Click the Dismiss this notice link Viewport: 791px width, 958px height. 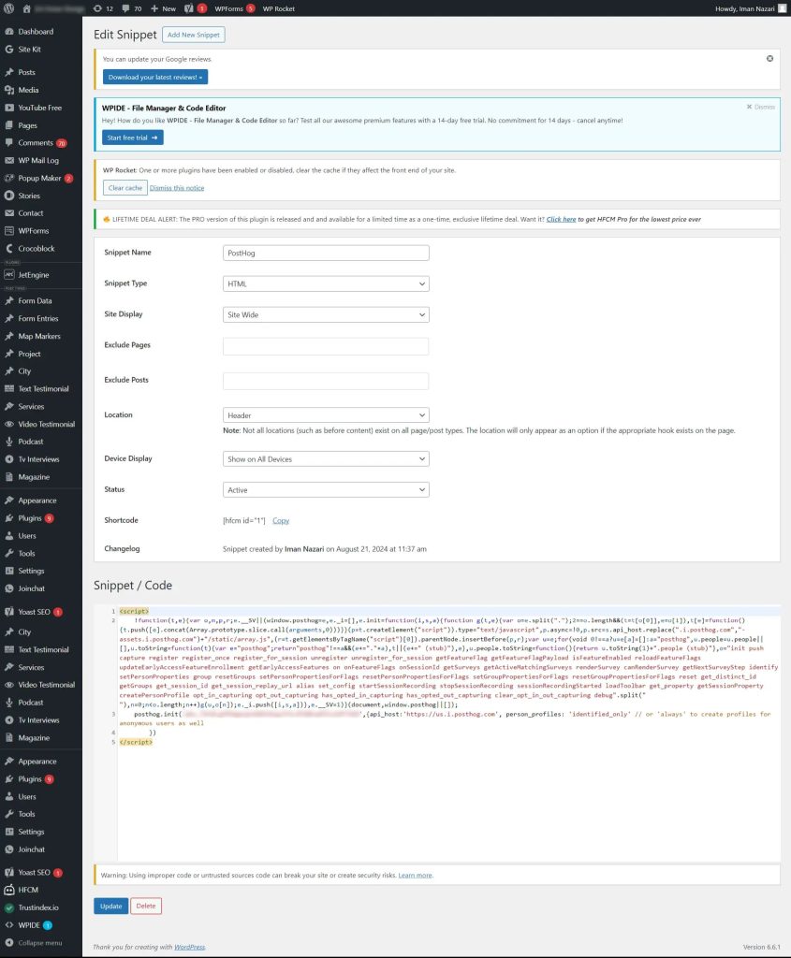177,188
